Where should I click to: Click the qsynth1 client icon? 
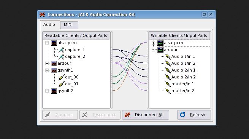[54, 70]
